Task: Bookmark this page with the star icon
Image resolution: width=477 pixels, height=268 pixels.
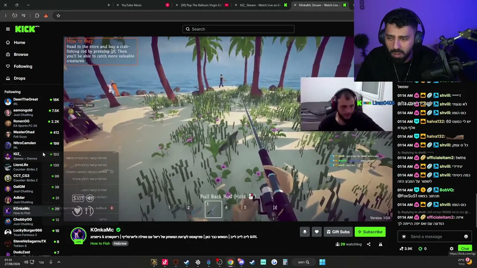Action: coord(58,16)
